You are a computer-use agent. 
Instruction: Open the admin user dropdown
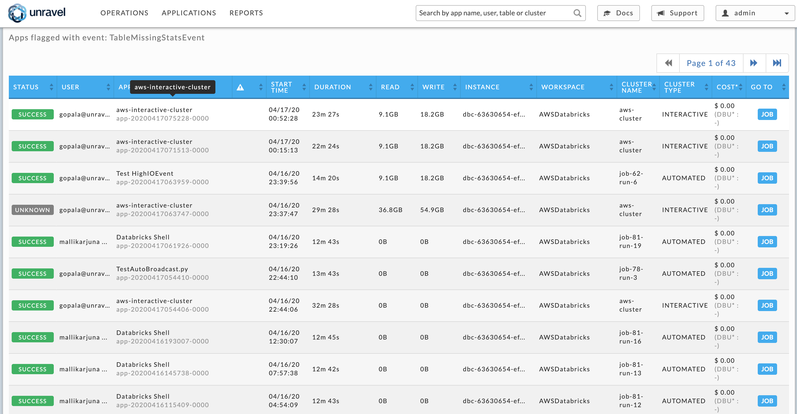[x=755, y=13]
